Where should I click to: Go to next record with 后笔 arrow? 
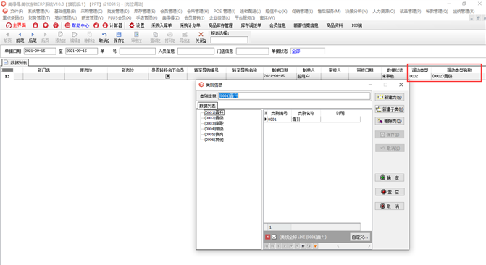click(33, 37)
